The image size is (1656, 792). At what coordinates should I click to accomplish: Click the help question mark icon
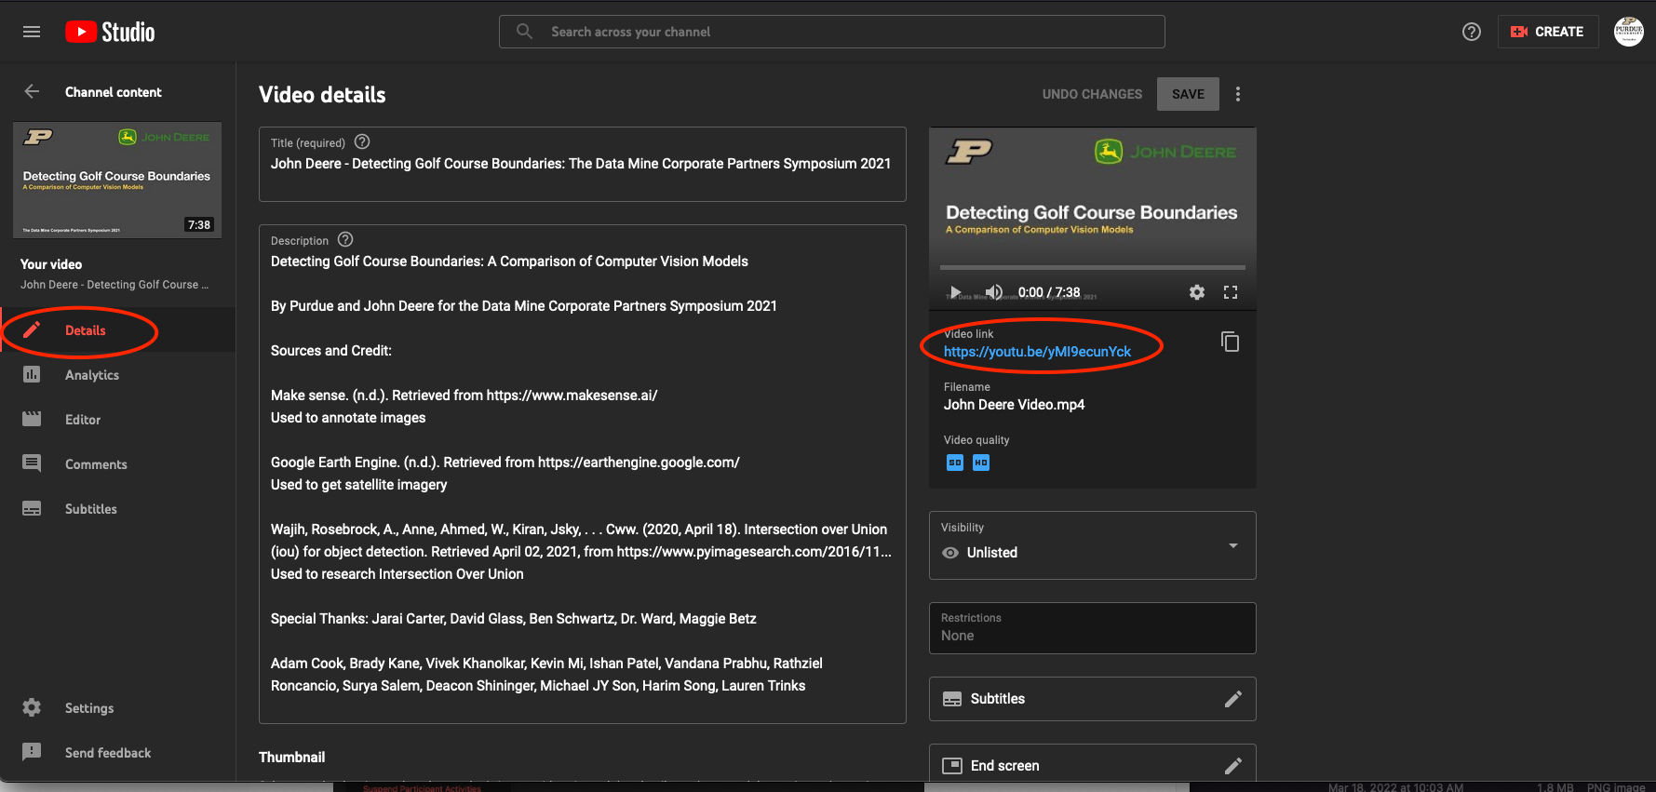coord(1471,32)
